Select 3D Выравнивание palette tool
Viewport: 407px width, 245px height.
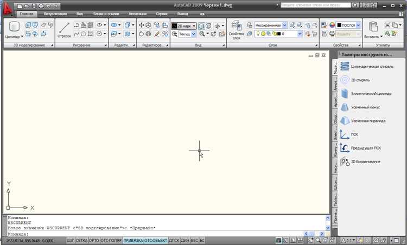click(x=360, y=162)
